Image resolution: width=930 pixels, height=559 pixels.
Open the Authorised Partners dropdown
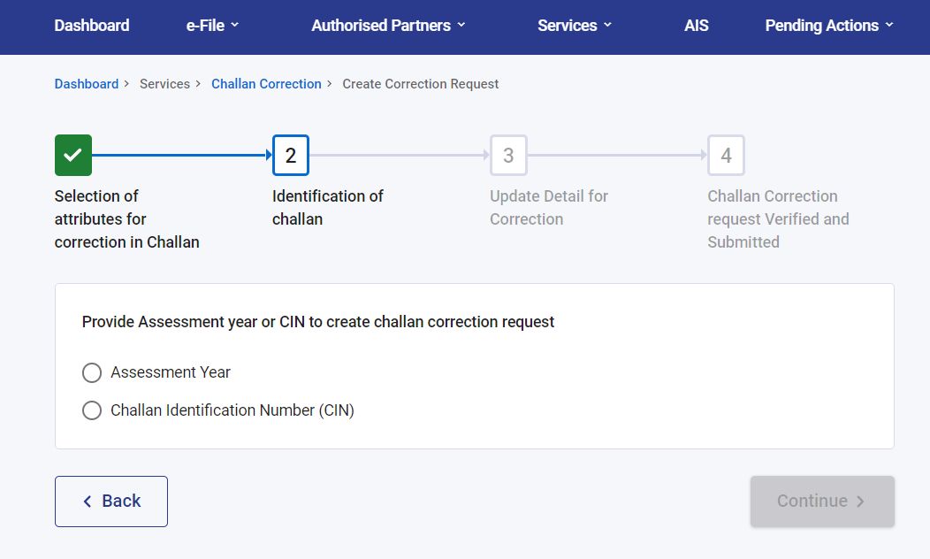[x=388, y=26]
